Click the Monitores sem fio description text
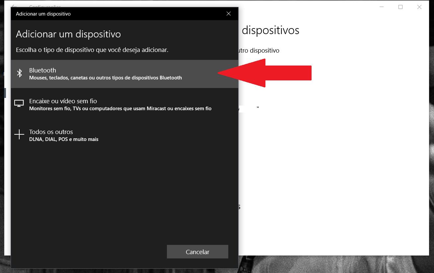 (x=120, y=108)
